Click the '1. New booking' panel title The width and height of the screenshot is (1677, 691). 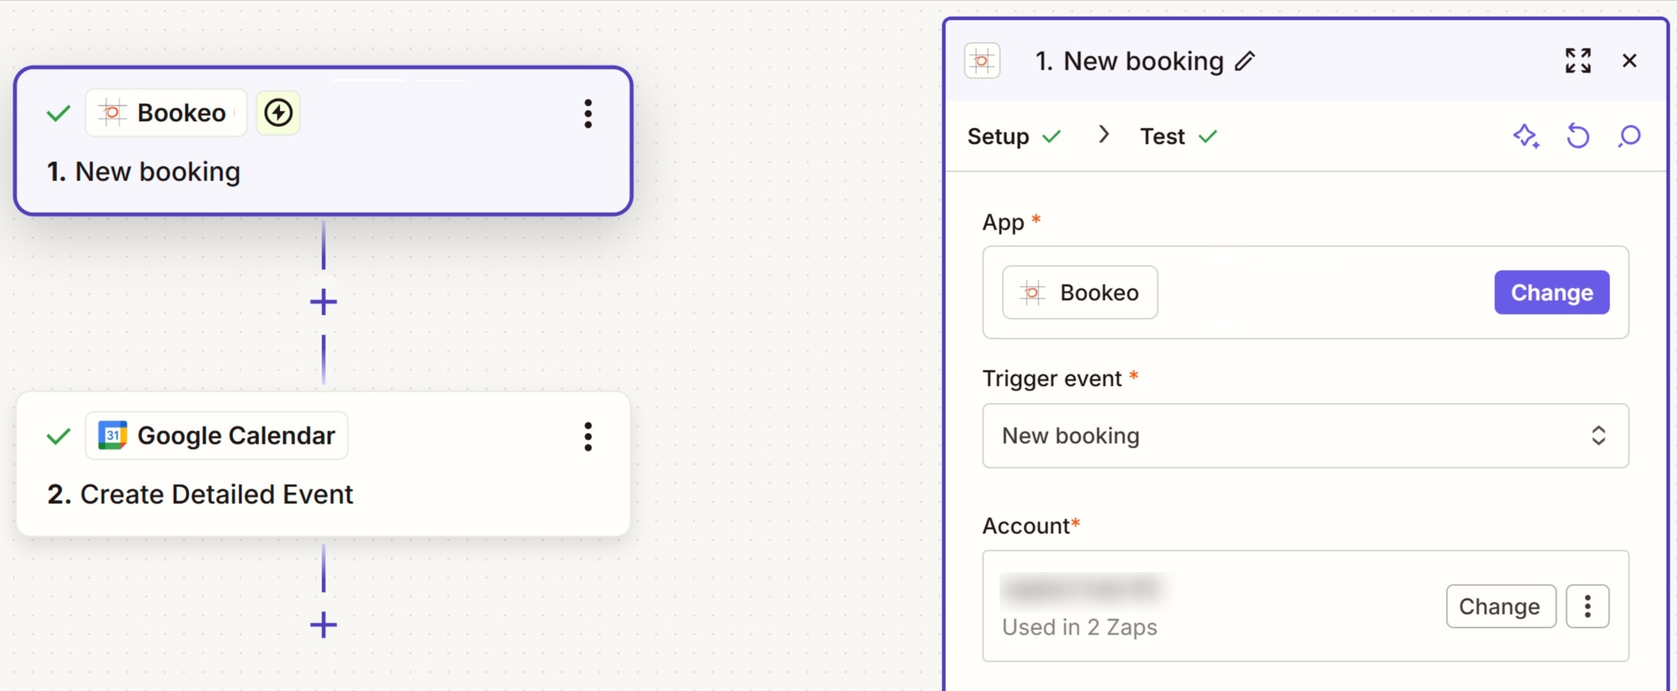1129,61
